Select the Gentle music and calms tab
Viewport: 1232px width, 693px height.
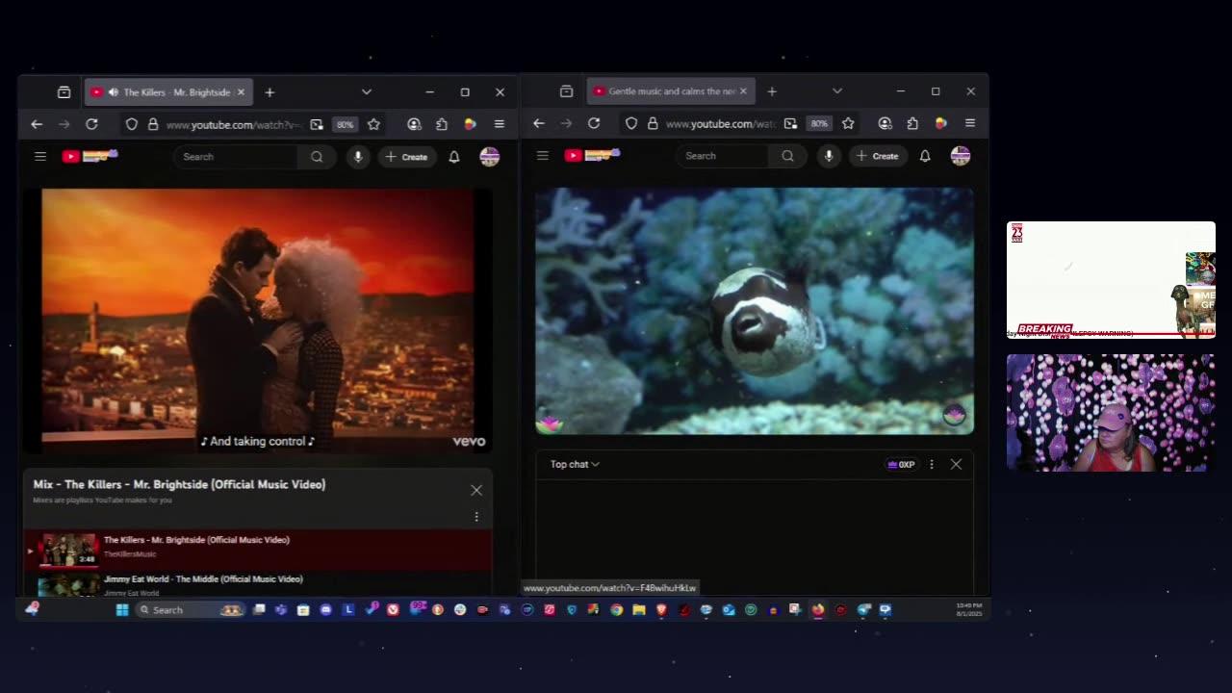[x=671, y=91]
